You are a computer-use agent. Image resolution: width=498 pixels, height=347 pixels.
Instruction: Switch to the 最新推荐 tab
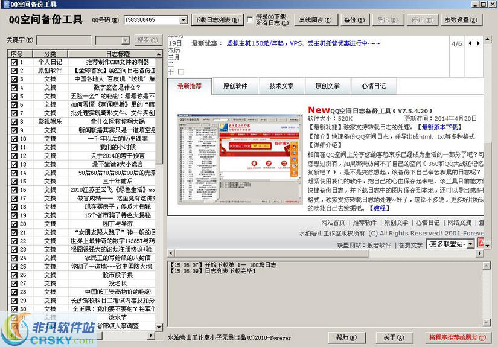190,86
